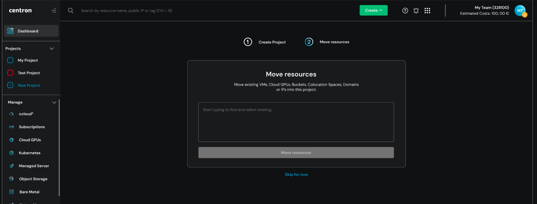The image size is (537, 204).
Task: Click the Skip for now link
Action: coord(296,174)
